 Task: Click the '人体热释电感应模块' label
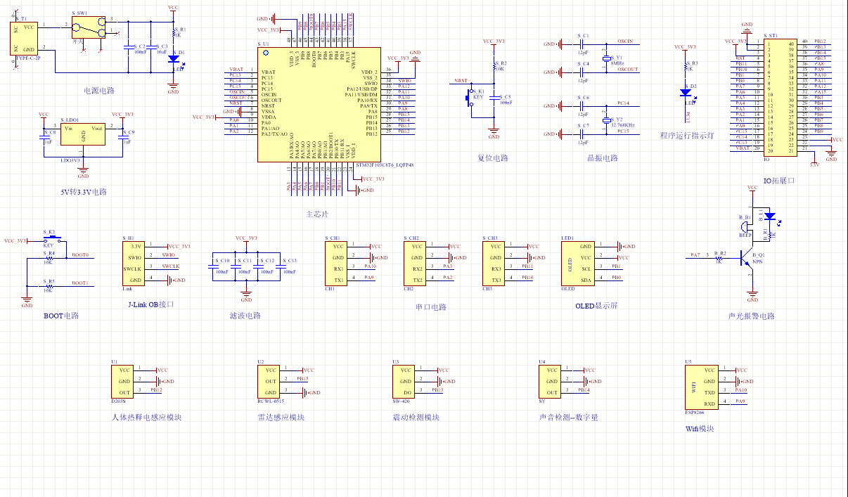tap(147, 417)
